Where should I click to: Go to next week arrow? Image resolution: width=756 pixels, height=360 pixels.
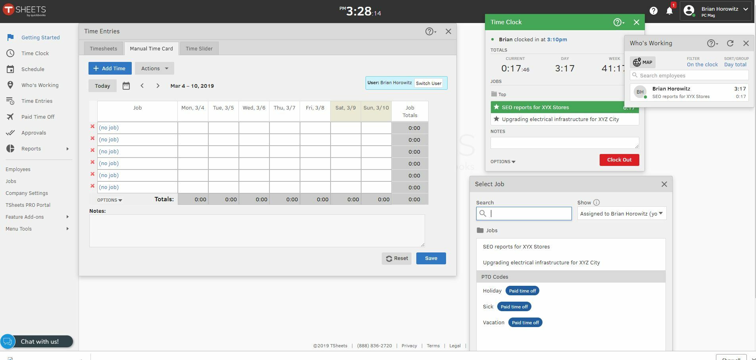click(x=158, y=86)
